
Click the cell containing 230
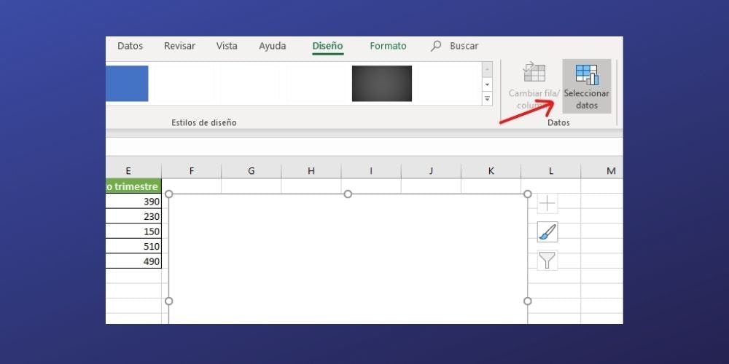[x=133, y=216]
